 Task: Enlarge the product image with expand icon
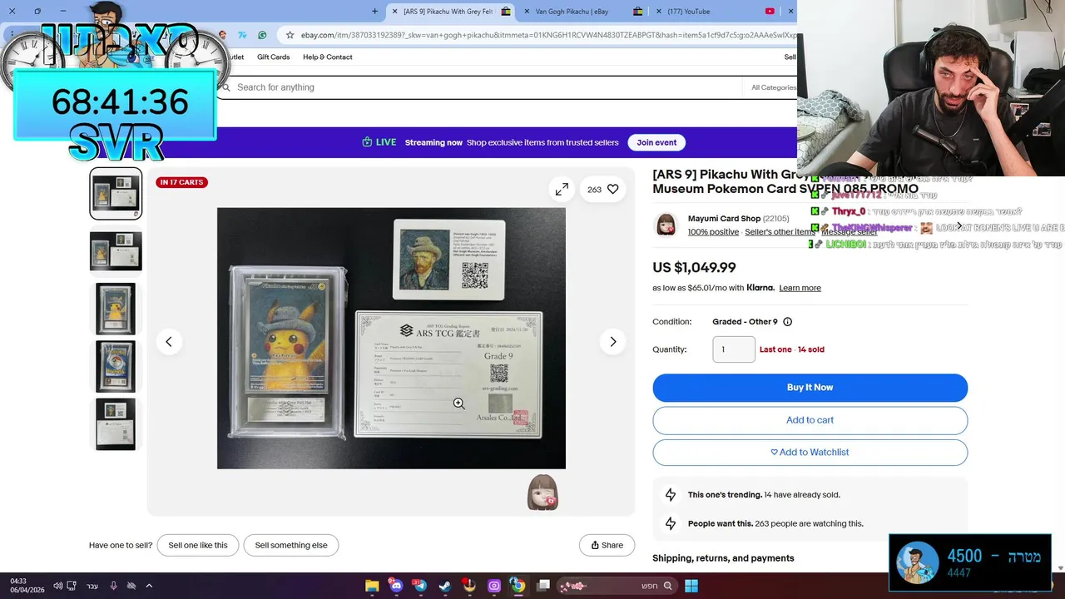point(562,190)
